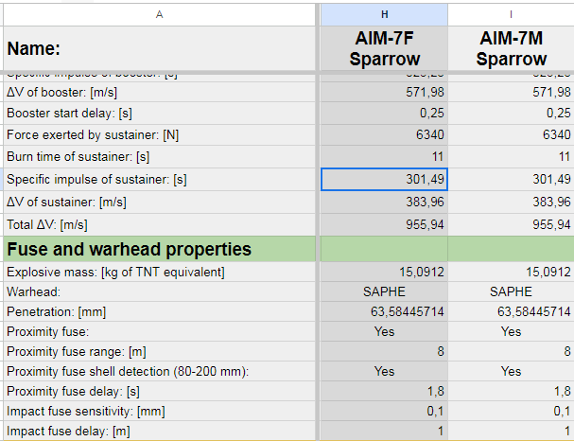Select sustainer burn time 11 under AIM-7M
The height and width of the screenshot is (441, 574).
point(511,157)
